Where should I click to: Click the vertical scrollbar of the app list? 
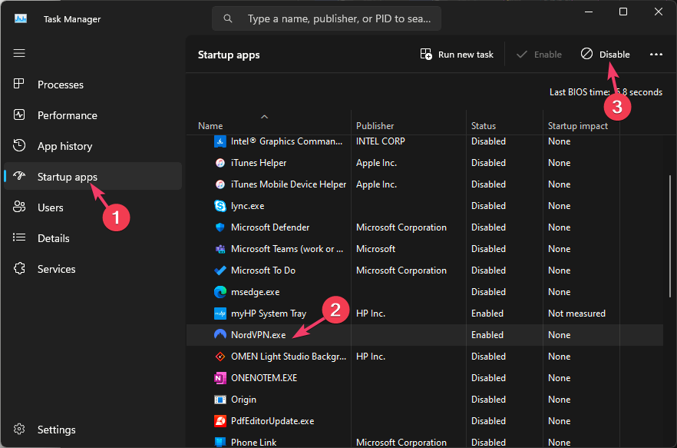(x=670, y=236)
